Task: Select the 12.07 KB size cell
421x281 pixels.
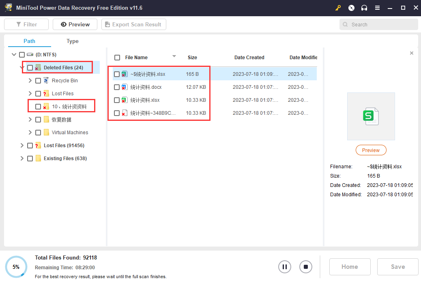Action: [196, 87]
